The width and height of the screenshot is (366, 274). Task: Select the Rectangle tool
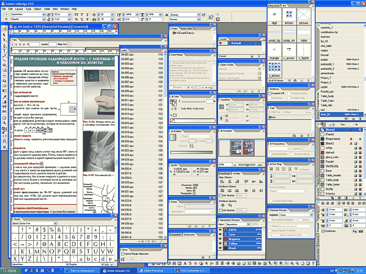point(4,70)
